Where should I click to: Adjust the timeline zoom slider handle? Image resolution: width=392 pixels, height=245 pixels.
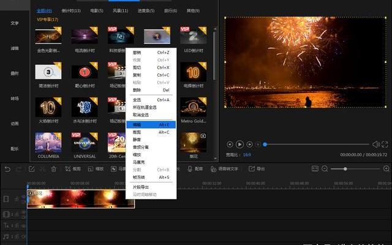pos(345,169)
